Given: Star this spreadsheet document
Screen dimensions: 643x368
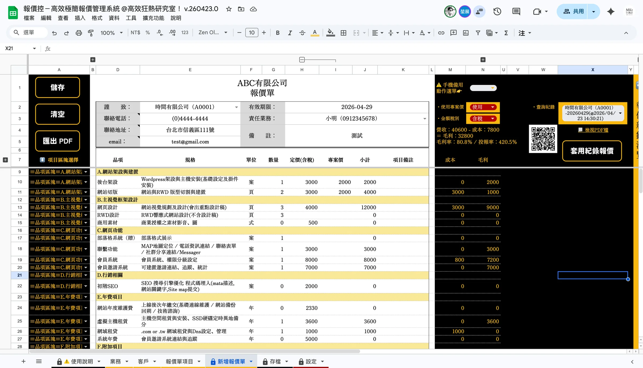Looking at the screenshot, I should pos(229,9).
